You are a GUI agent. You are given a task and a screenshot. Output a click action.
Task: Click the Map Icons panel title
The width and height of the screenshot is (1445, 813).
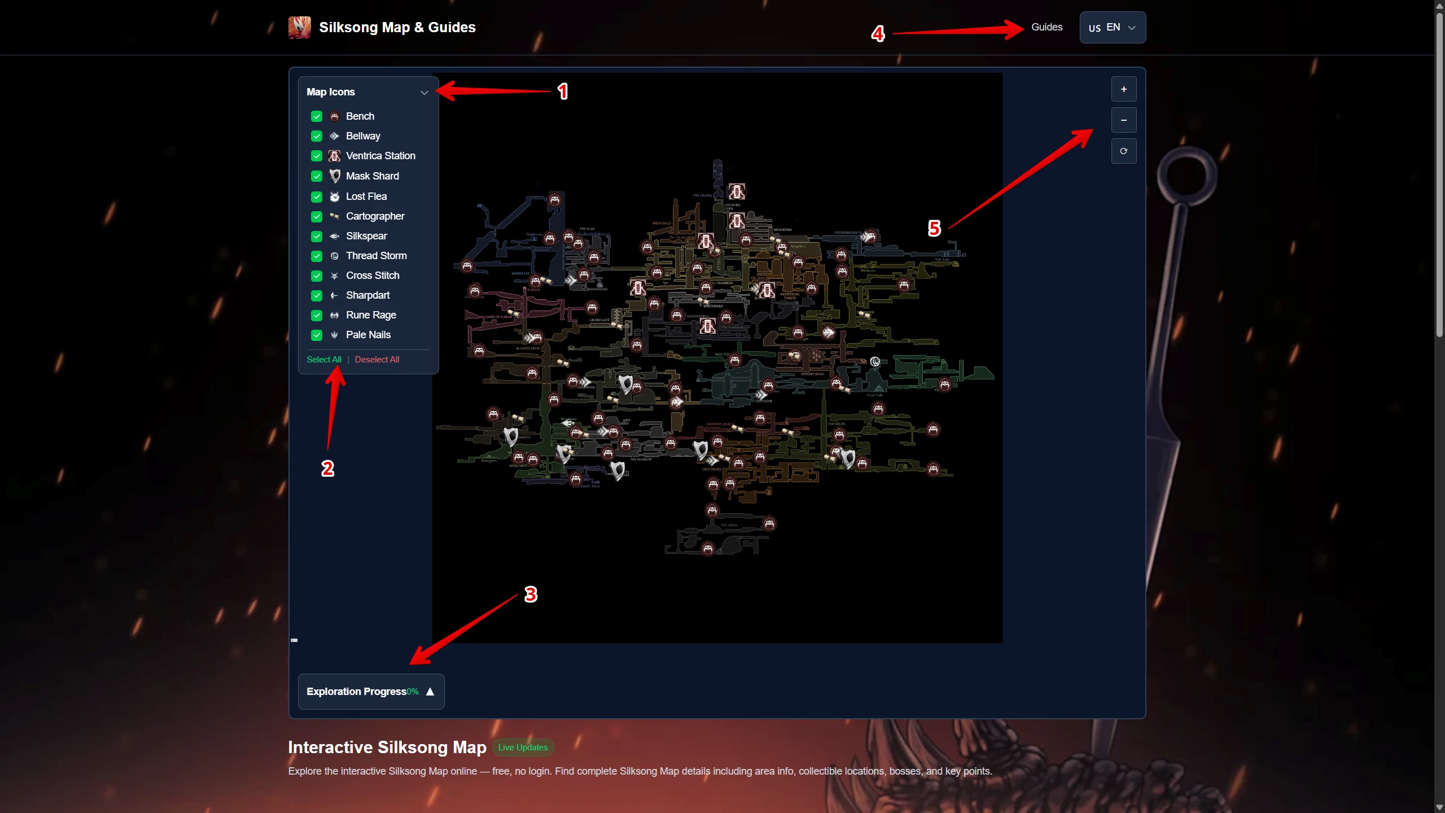[331, 92]
